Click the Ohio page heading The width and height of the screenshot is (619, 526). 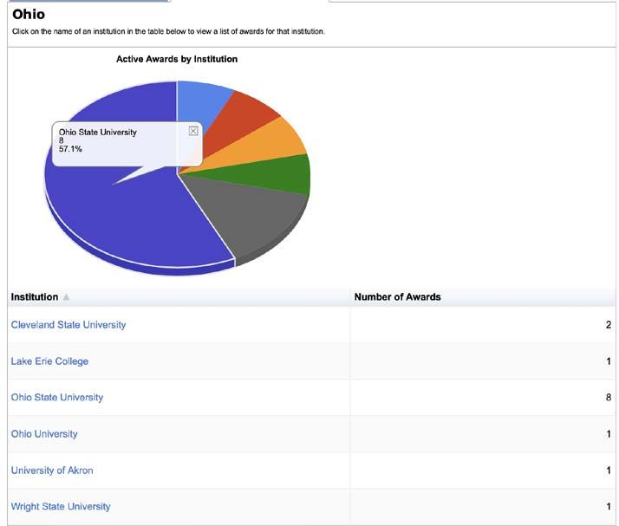[x=29, y=14]
